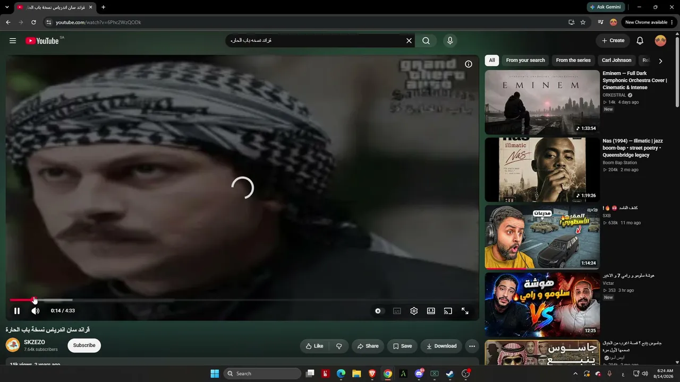Show more filter chips with right arrow
Screen dimensions: 680x382
coord(660,61)
